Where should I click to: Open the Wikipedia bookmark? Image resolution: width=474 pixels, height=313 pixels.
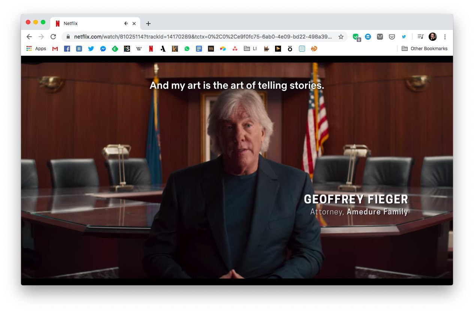pyautogui.click(x=139, y=49)
